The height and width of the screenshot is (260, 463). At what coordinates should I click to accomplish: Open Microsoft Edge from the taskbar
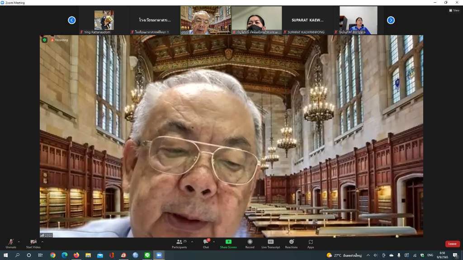[x=64, y=255]
